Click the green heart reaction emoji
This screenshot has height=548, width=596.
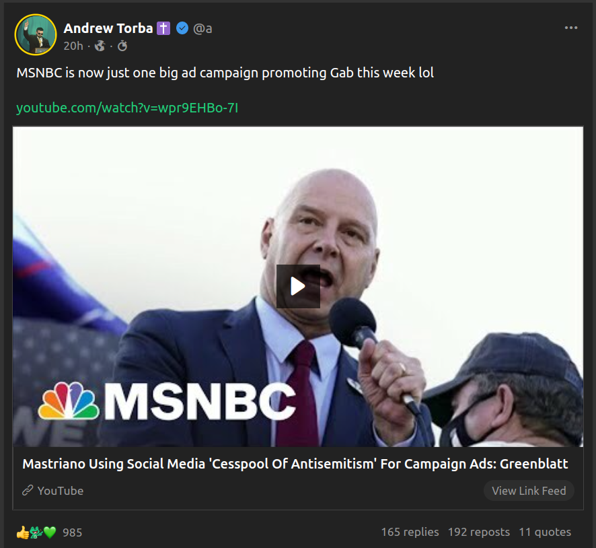click(50, 533)
